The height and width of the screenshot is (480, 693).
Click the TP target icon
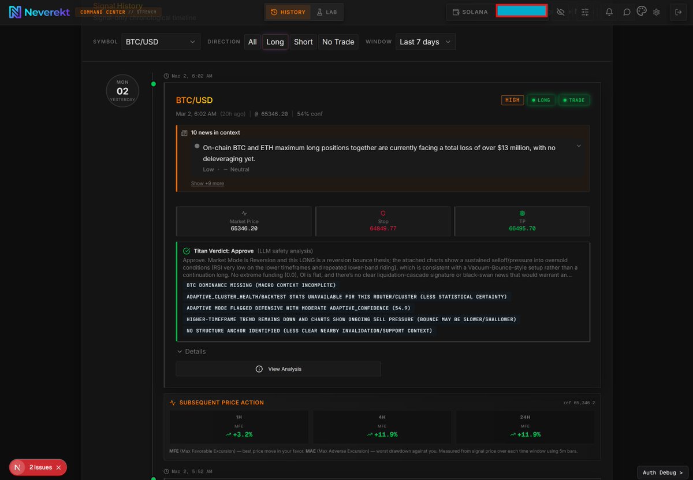(522, 213)
